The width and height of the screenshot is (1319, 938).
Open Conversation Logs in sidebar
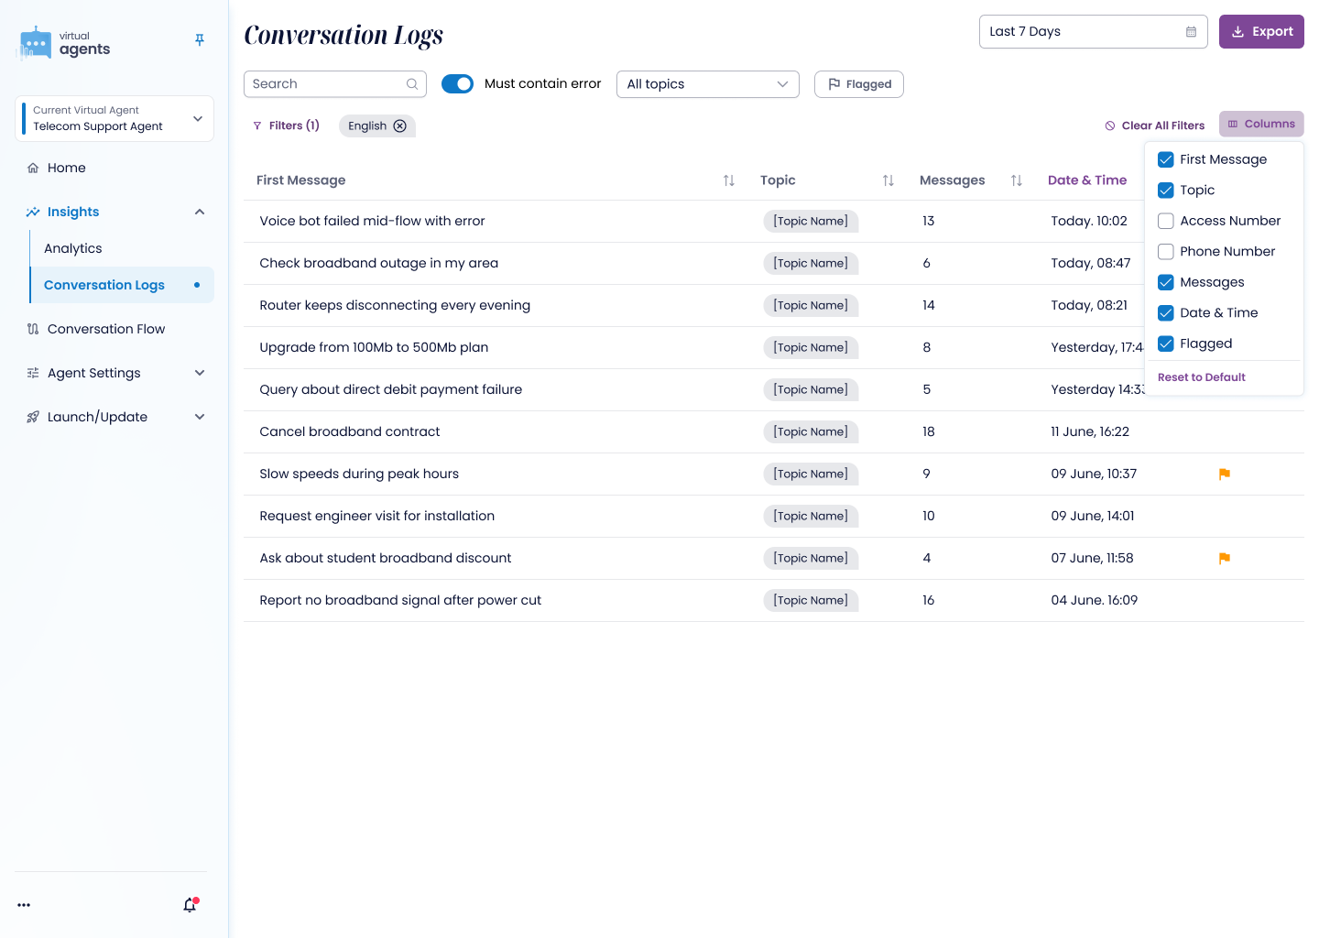pyautogui.click(x=123, y=286)
